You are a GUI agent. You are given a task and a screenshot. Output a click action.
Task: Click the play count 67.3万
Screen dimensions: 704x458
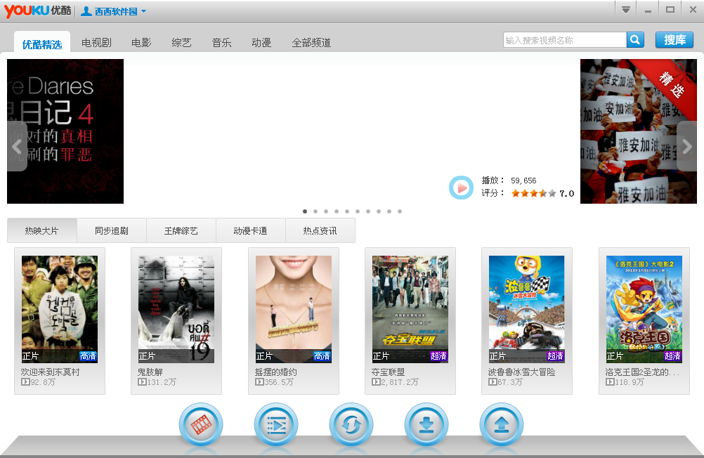coord(505,382)
